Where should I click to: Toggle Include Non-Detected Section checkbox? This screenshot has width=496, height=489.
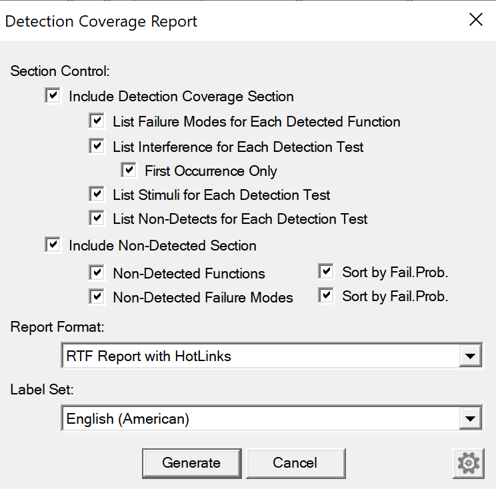pos(53,245)
